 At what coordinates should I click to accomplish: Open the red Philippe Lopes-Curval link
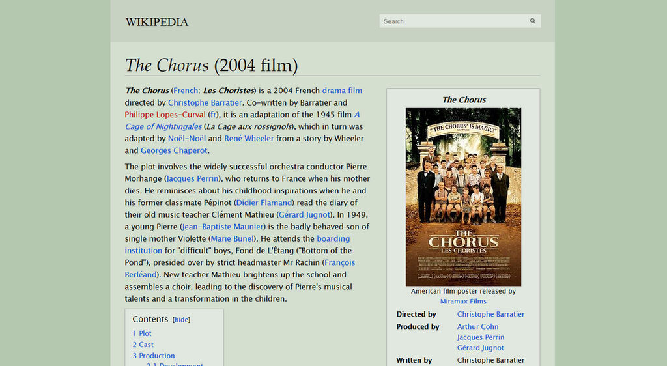[x=165, y=115]
